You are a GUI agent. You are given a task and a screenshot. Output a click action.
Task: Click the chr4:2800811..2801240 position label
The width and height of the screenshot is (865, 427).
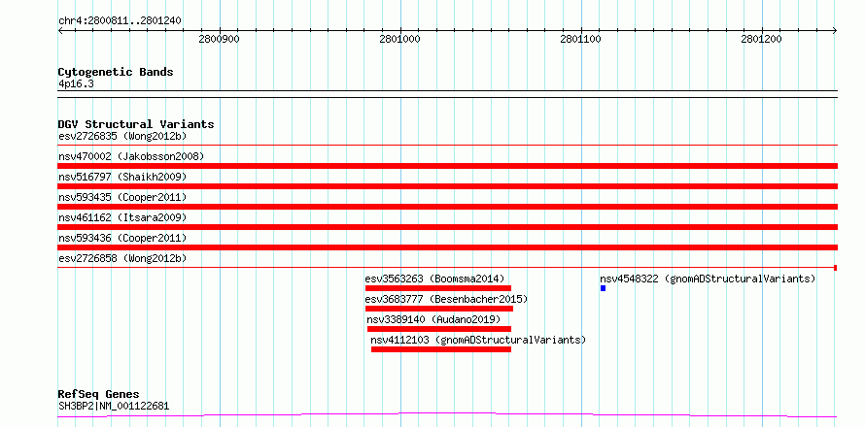tap(120, 21)
